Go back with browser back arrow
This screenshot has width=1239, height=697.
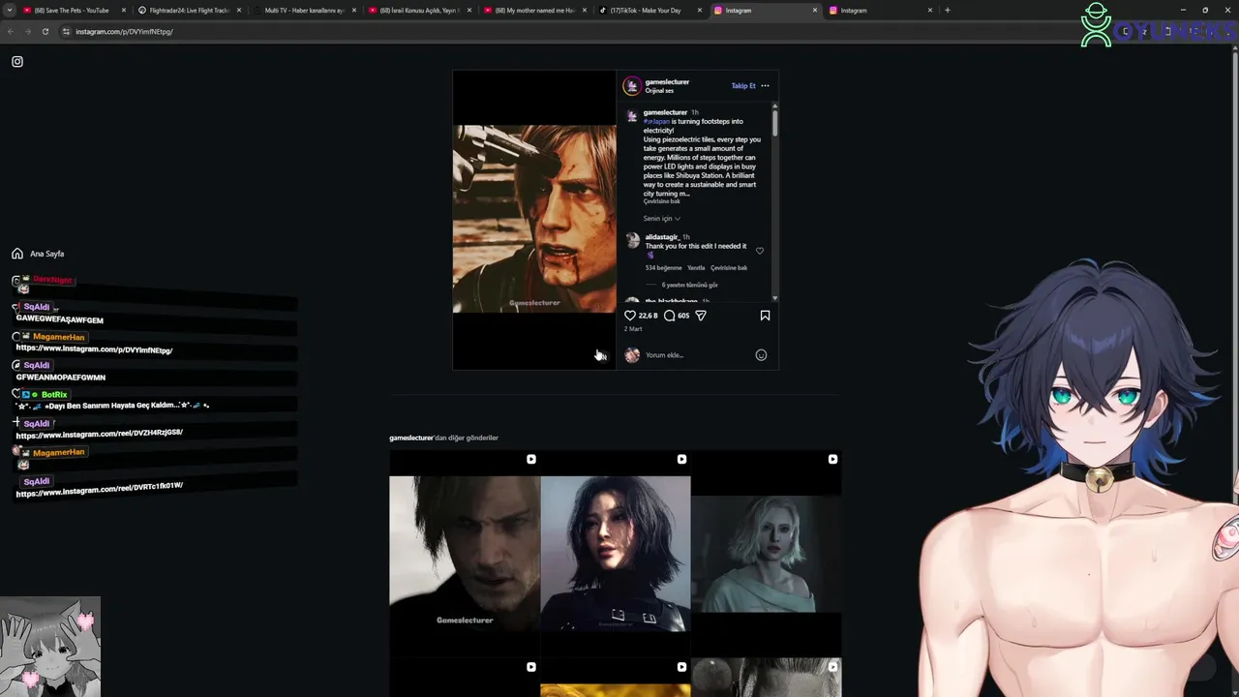[x=11, y=31]
